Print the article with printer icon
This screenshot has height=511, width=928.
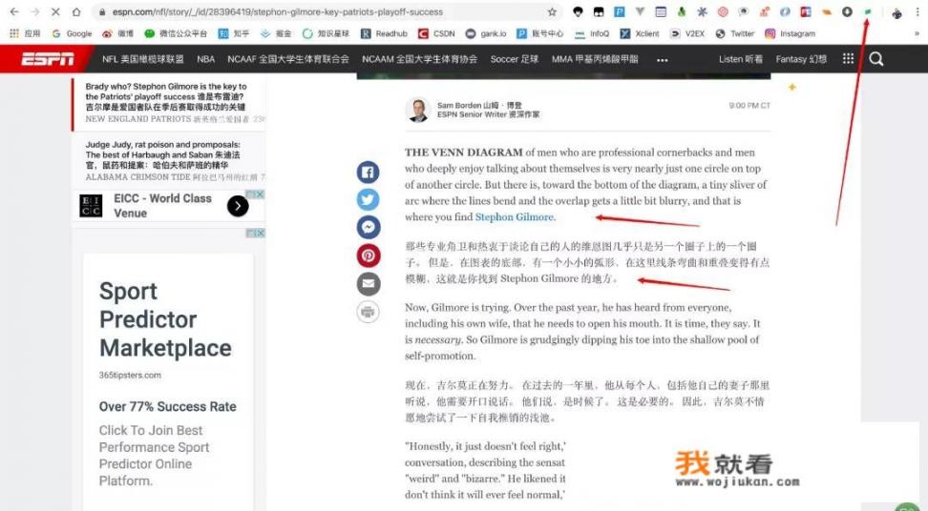[x=369, y=312]
